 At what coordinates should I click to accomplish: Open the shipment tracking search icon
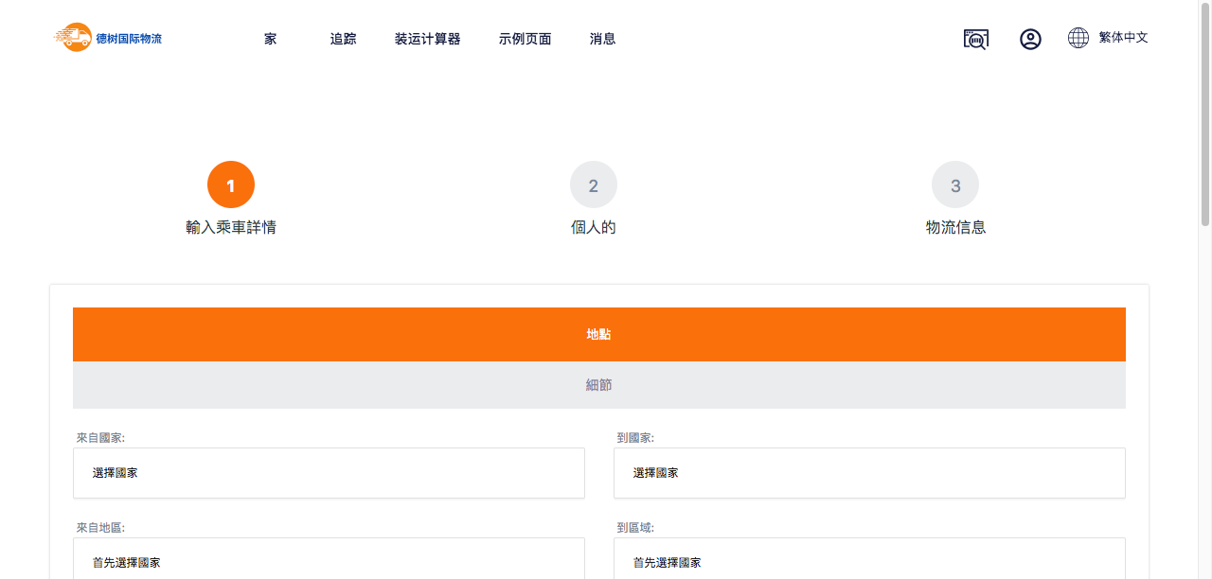975,39
